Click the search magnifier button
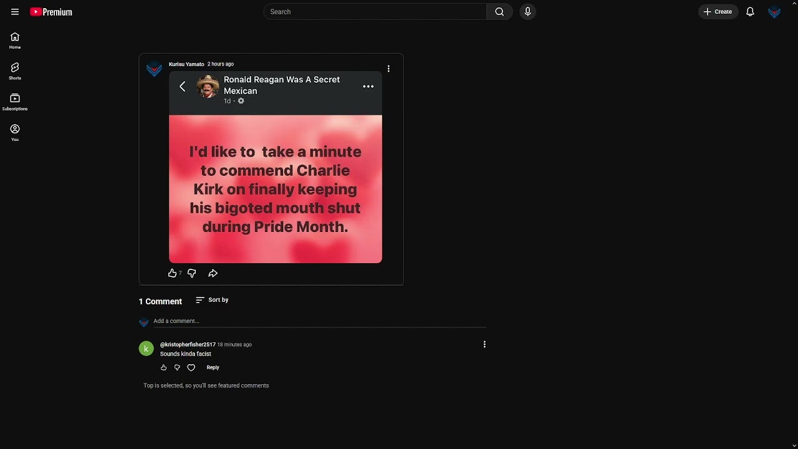798x449 pixels. [499, 12]
